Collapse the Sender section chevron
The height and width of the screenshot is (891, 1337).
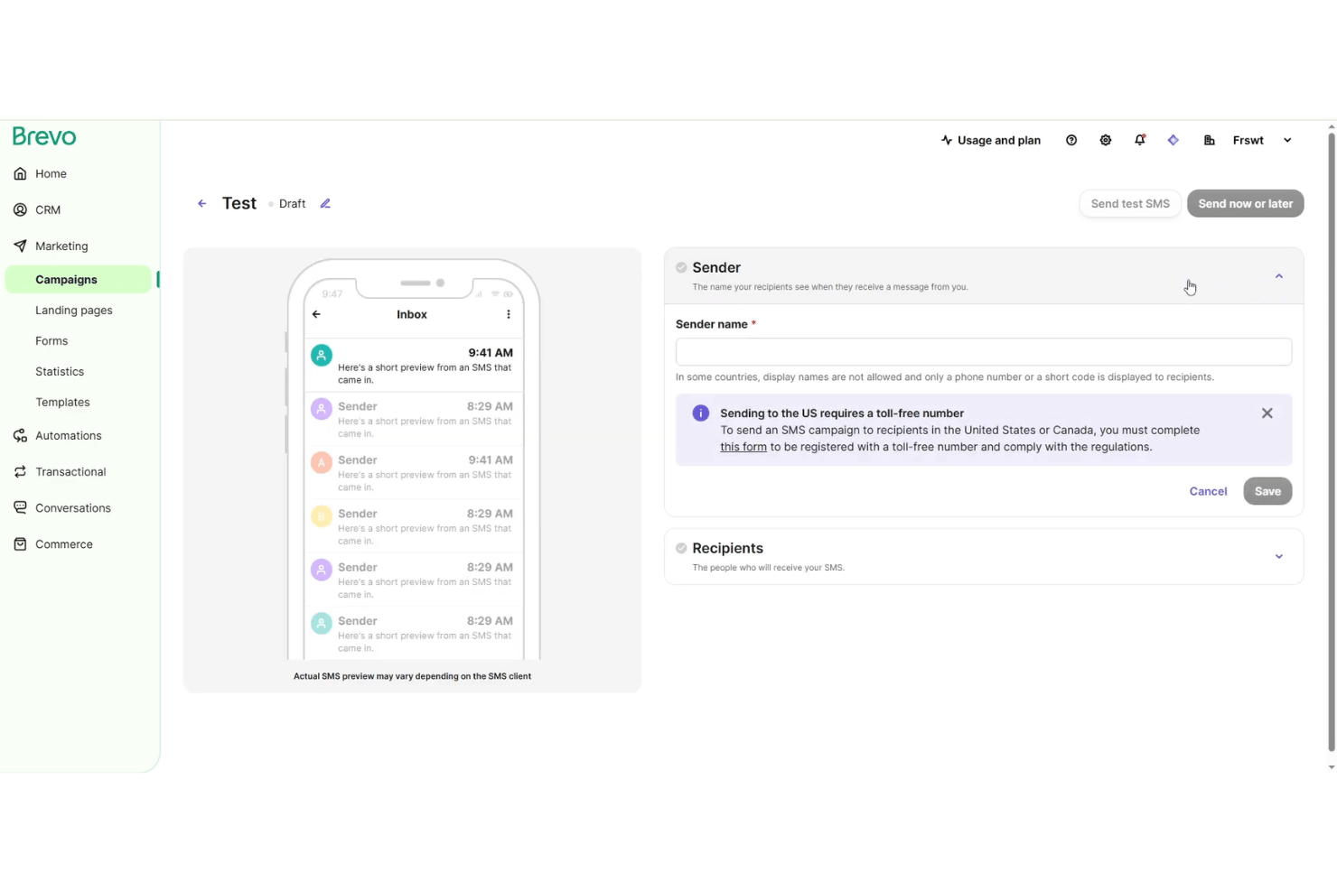pos(1279,276)
